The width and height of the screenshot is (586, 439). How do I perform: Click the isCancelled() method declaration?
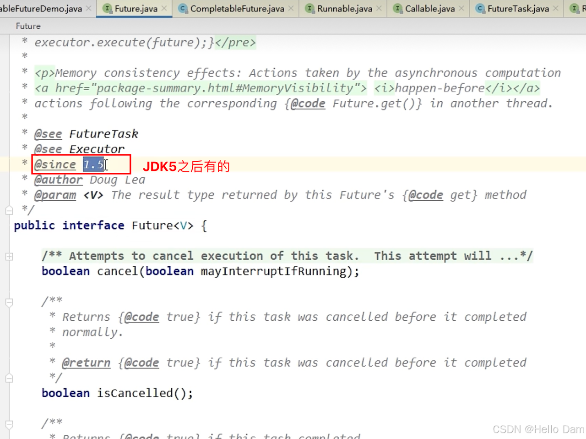[117, 393]
